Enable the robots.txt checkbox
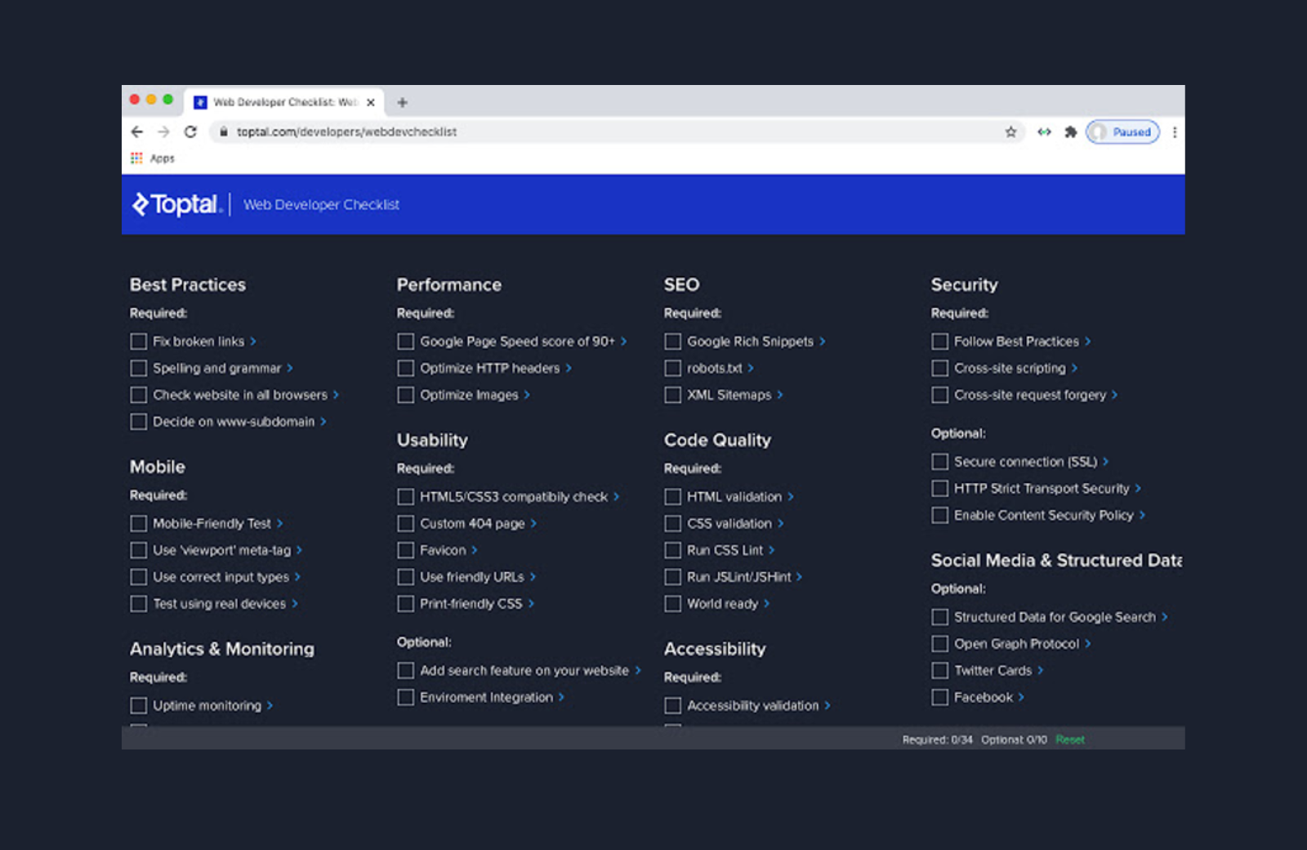The image size is (1307, 850). pos(673,369)
